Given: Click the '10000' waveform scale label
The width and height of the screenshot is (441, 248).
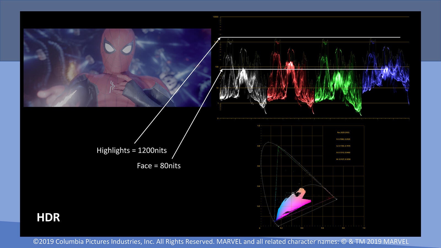Looking at the screenshot, I should pos(216,17).
